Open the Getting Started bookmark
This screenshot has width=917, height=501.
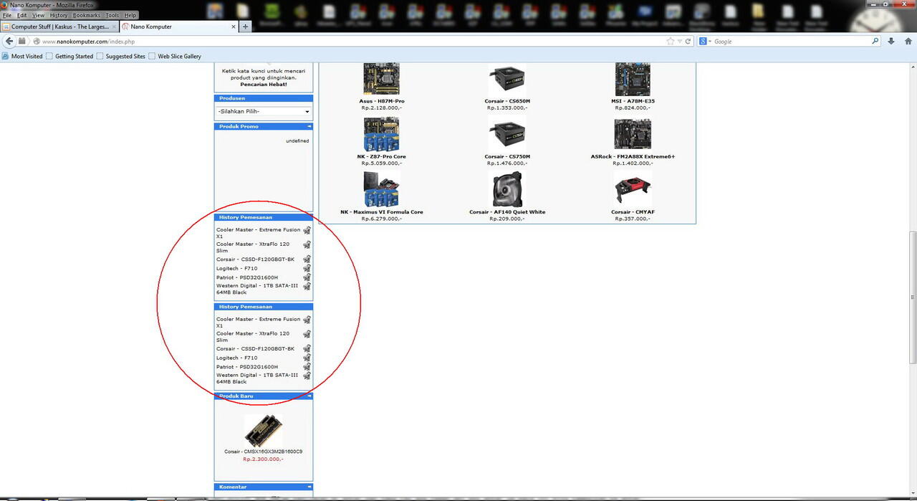(69, 56)
